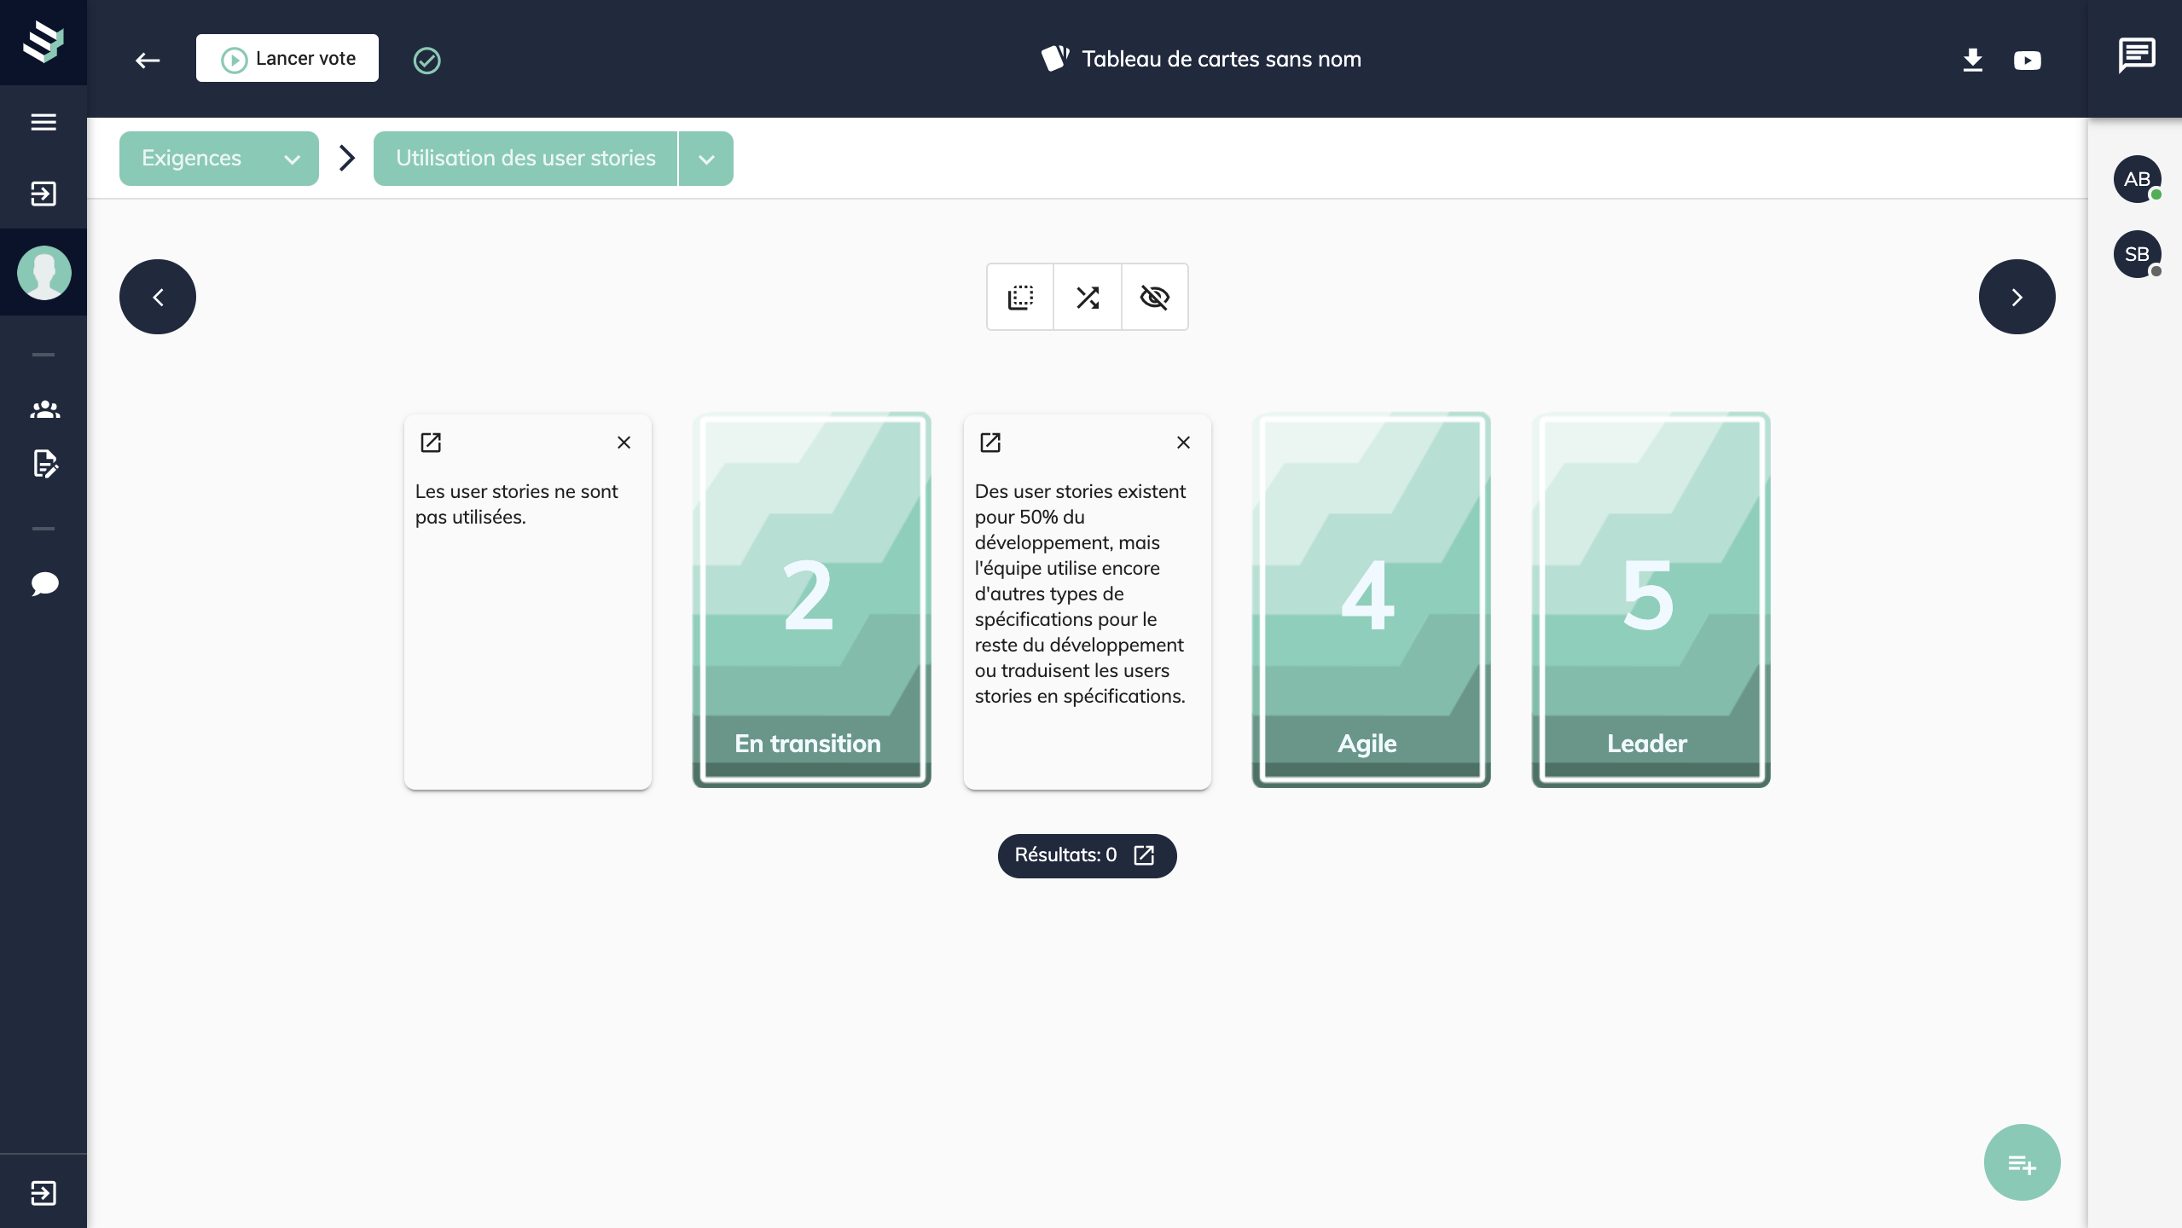The height and width of the screenshot is (1228, 2182).
Task: Click the board title 'Tableau de cartes sans nom'
Action: pyautogui.click(x=1221, y=60)
